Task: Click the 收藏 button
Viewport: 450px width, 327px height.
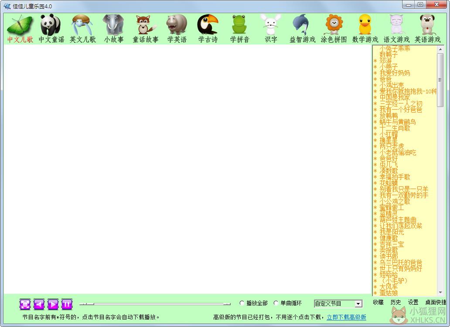Action: (x=378, y=302)
